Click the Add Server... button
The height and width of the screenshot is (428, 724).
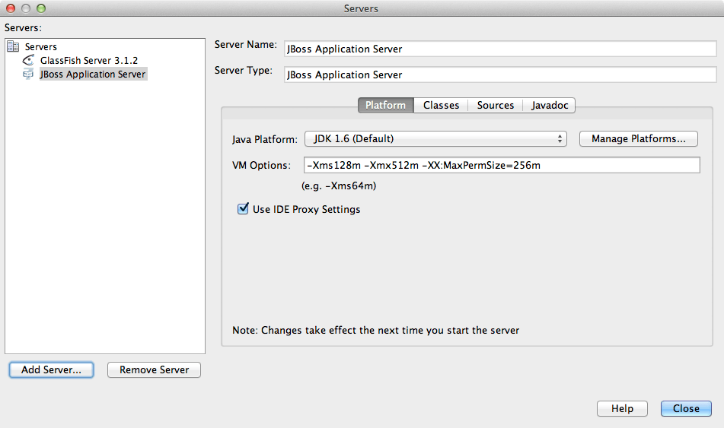pos(51,370)
